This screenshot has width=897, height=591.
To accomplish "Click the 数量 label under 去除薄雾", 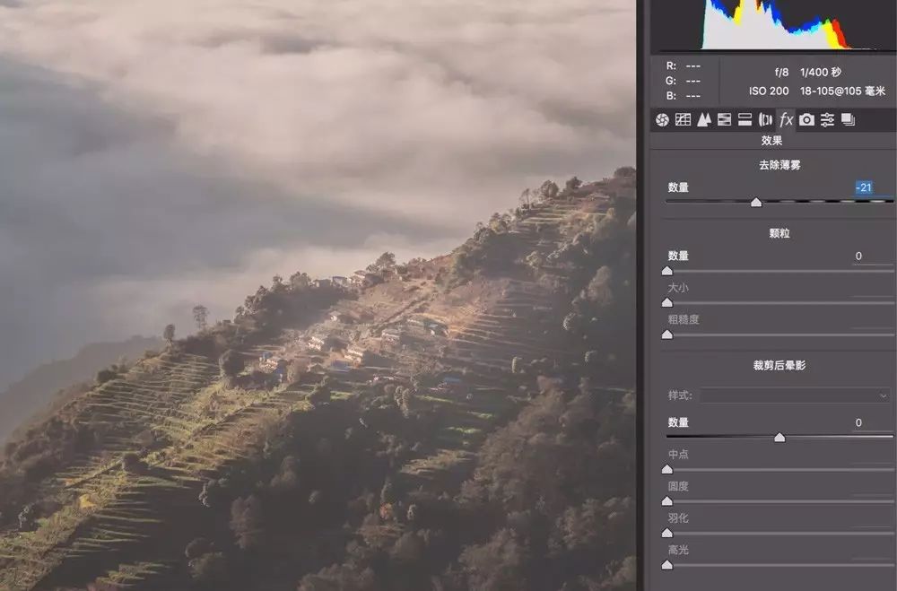I will 678,187.
